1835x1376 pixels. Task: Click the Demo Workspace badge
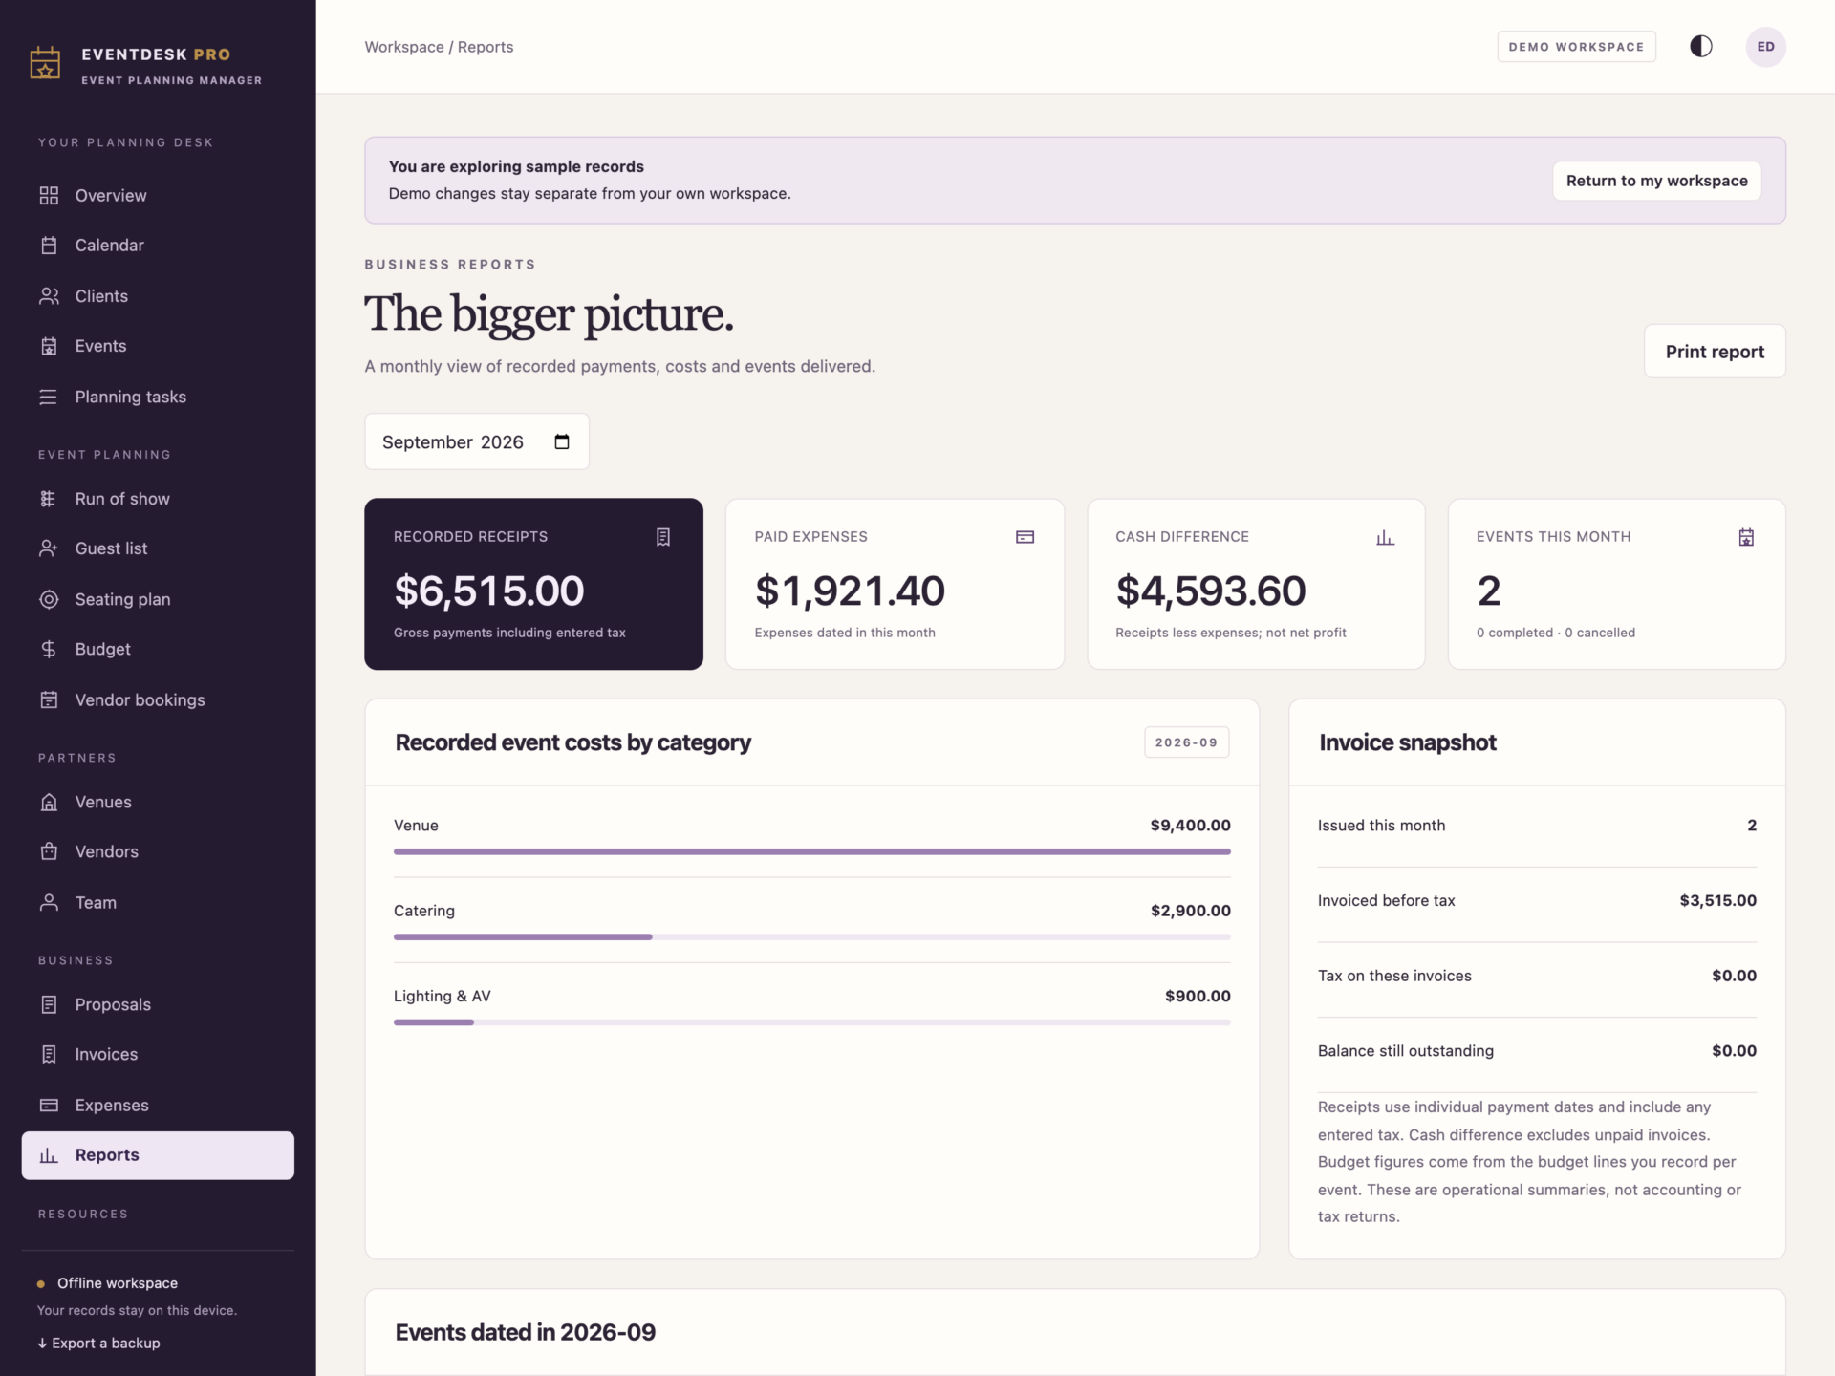click(1576, 46)
